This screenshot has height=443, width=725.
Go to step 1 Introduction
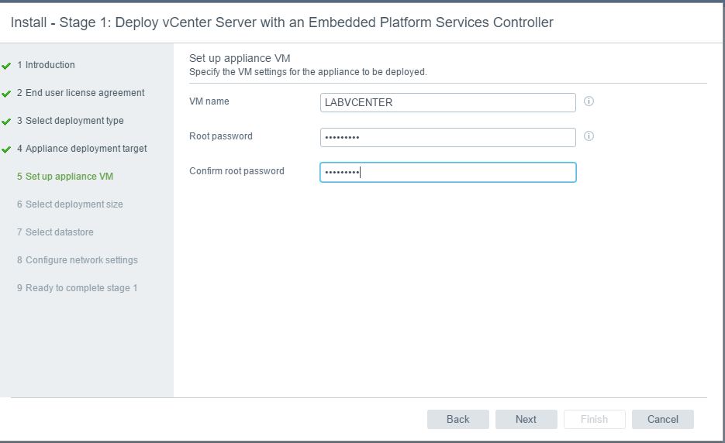pos(46,65)
